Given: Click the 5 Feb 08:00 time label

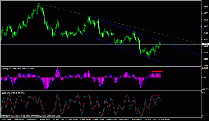Looking at the screenshot, I should pos(32,120).
